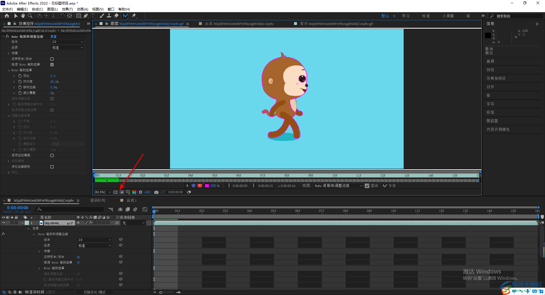Select the Hand tool
This screenshot has height=295, width=545.
tap(23, 16)
